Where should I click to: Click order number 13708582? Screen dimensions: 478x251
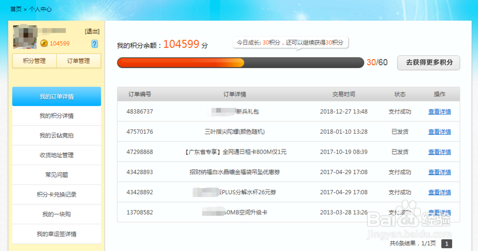(x=140, y=212)
